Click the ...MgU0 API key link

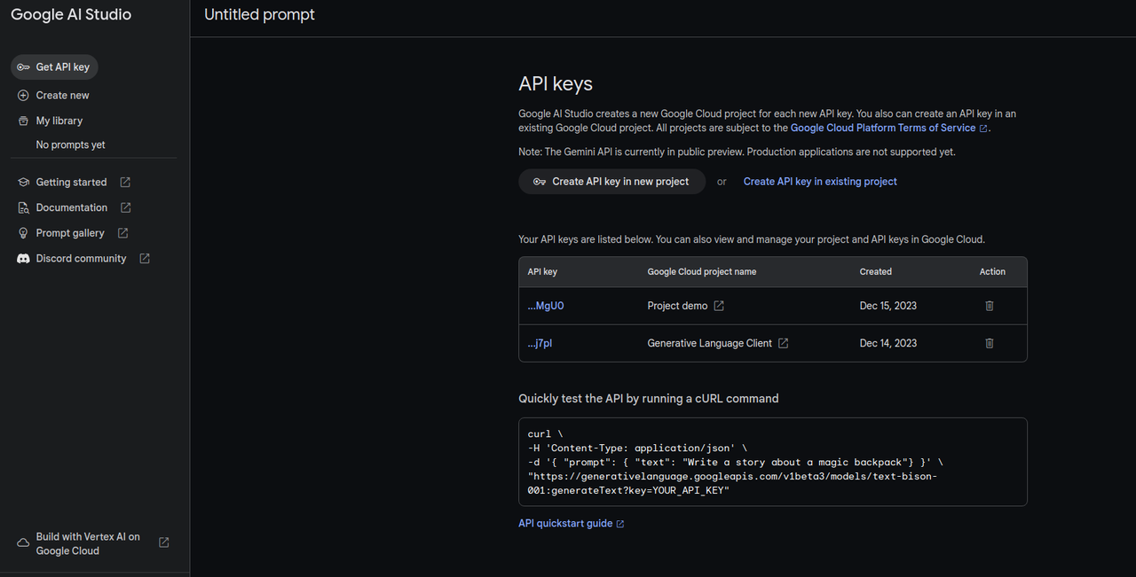click(546, 306)
